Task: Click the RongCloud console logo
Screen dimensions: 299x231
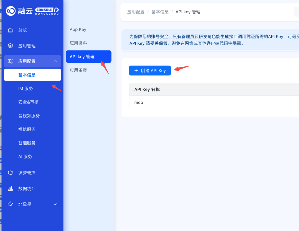Action: (32, 11)
